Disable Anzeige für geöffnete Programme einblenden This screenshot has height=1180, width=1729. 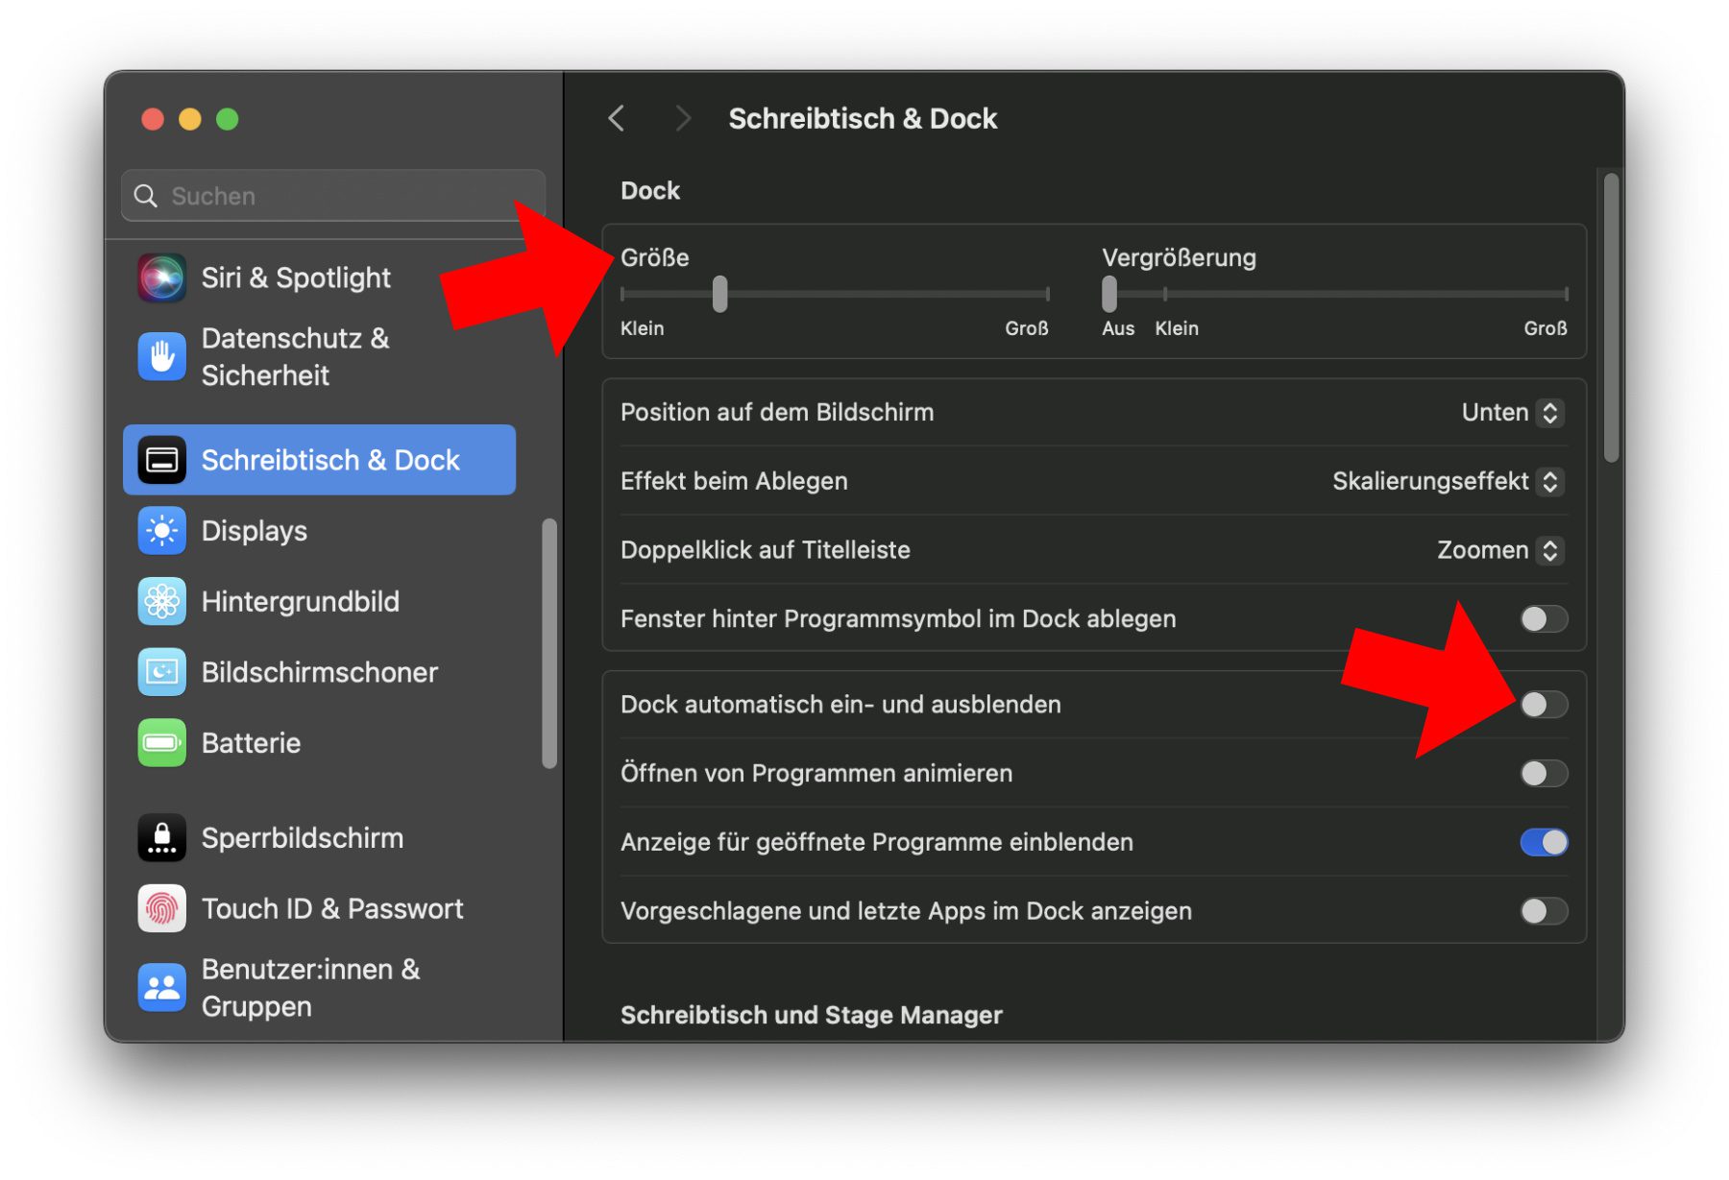pyautogui.click(x=1543, y=842)
